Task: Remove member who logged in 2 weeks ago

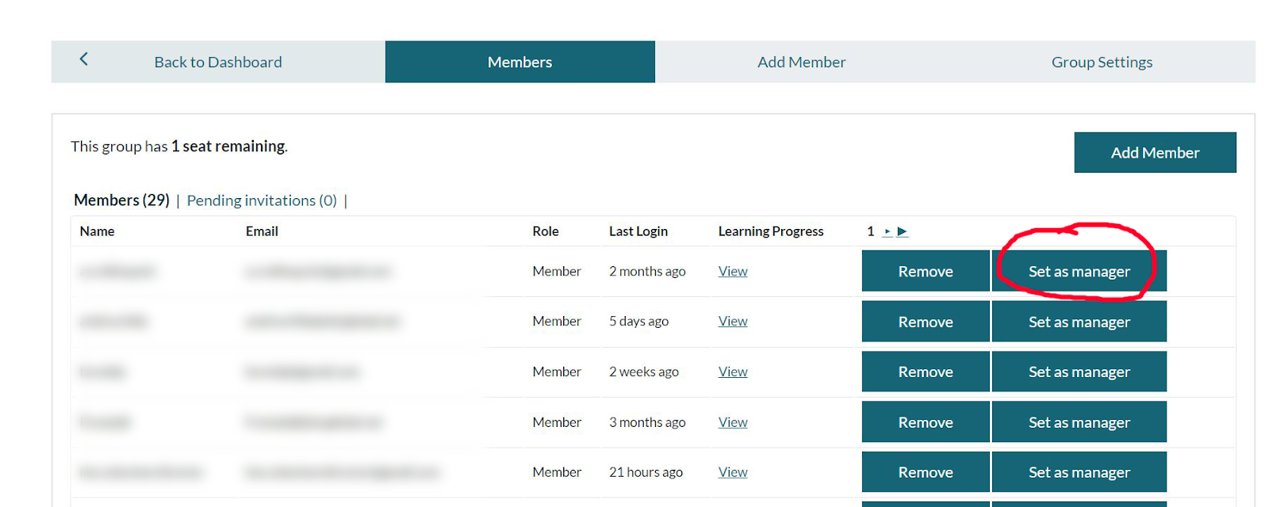Action: tap(926, 372)
